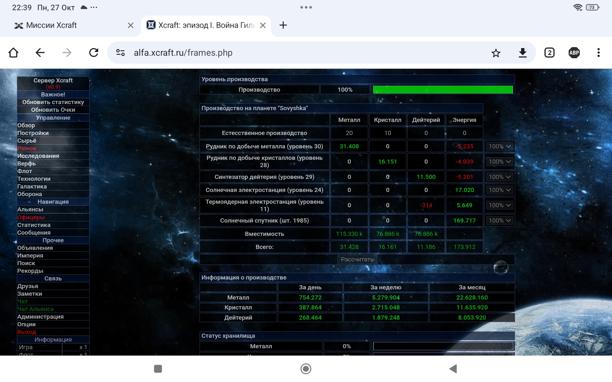612x382 pixels.
Task: Tap the browser home icon
Action: (13, 53)
